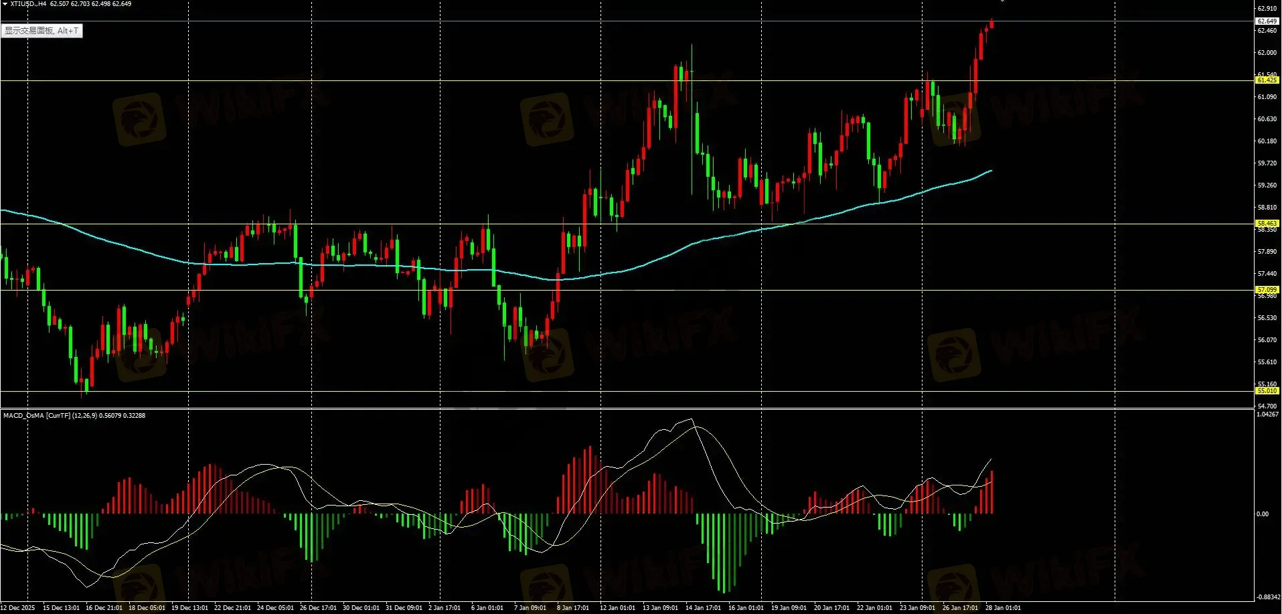Click the 62.910 value on price axis

(1267, 9)
